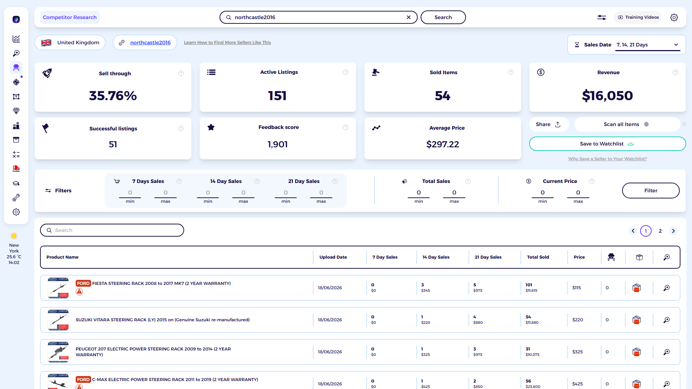
Task: Select page 2 in pagination
Action: (x=660, y=231)
